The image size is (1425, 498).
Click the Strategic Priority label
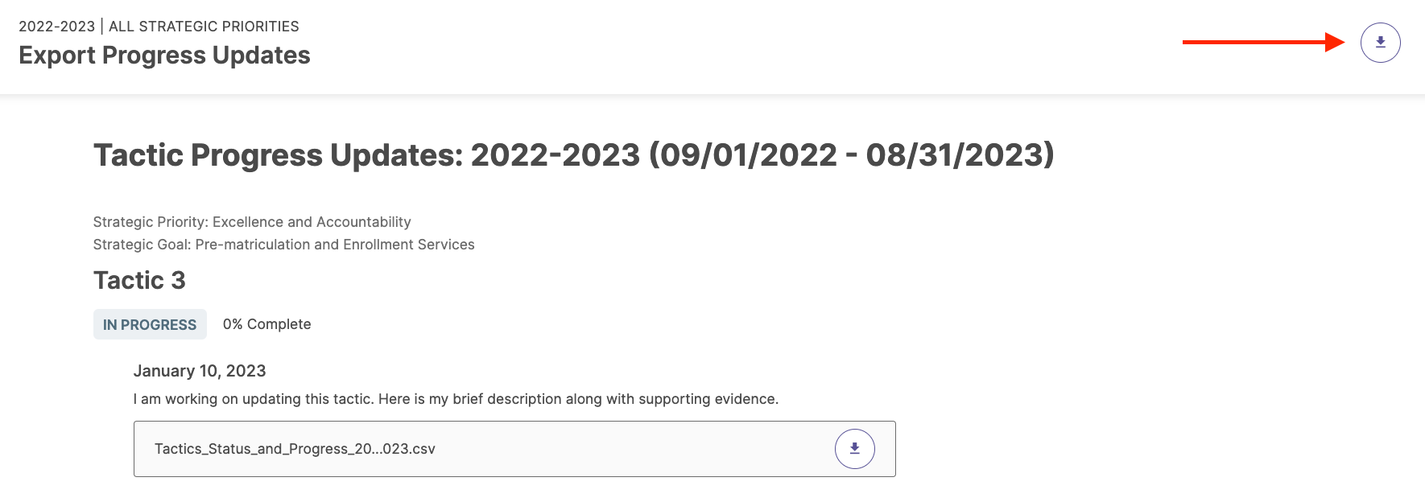tap(151, 222)
